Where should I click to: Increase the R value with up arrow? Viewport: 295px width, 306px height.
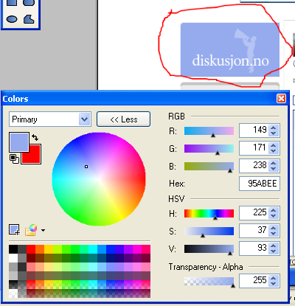(273, 128)
